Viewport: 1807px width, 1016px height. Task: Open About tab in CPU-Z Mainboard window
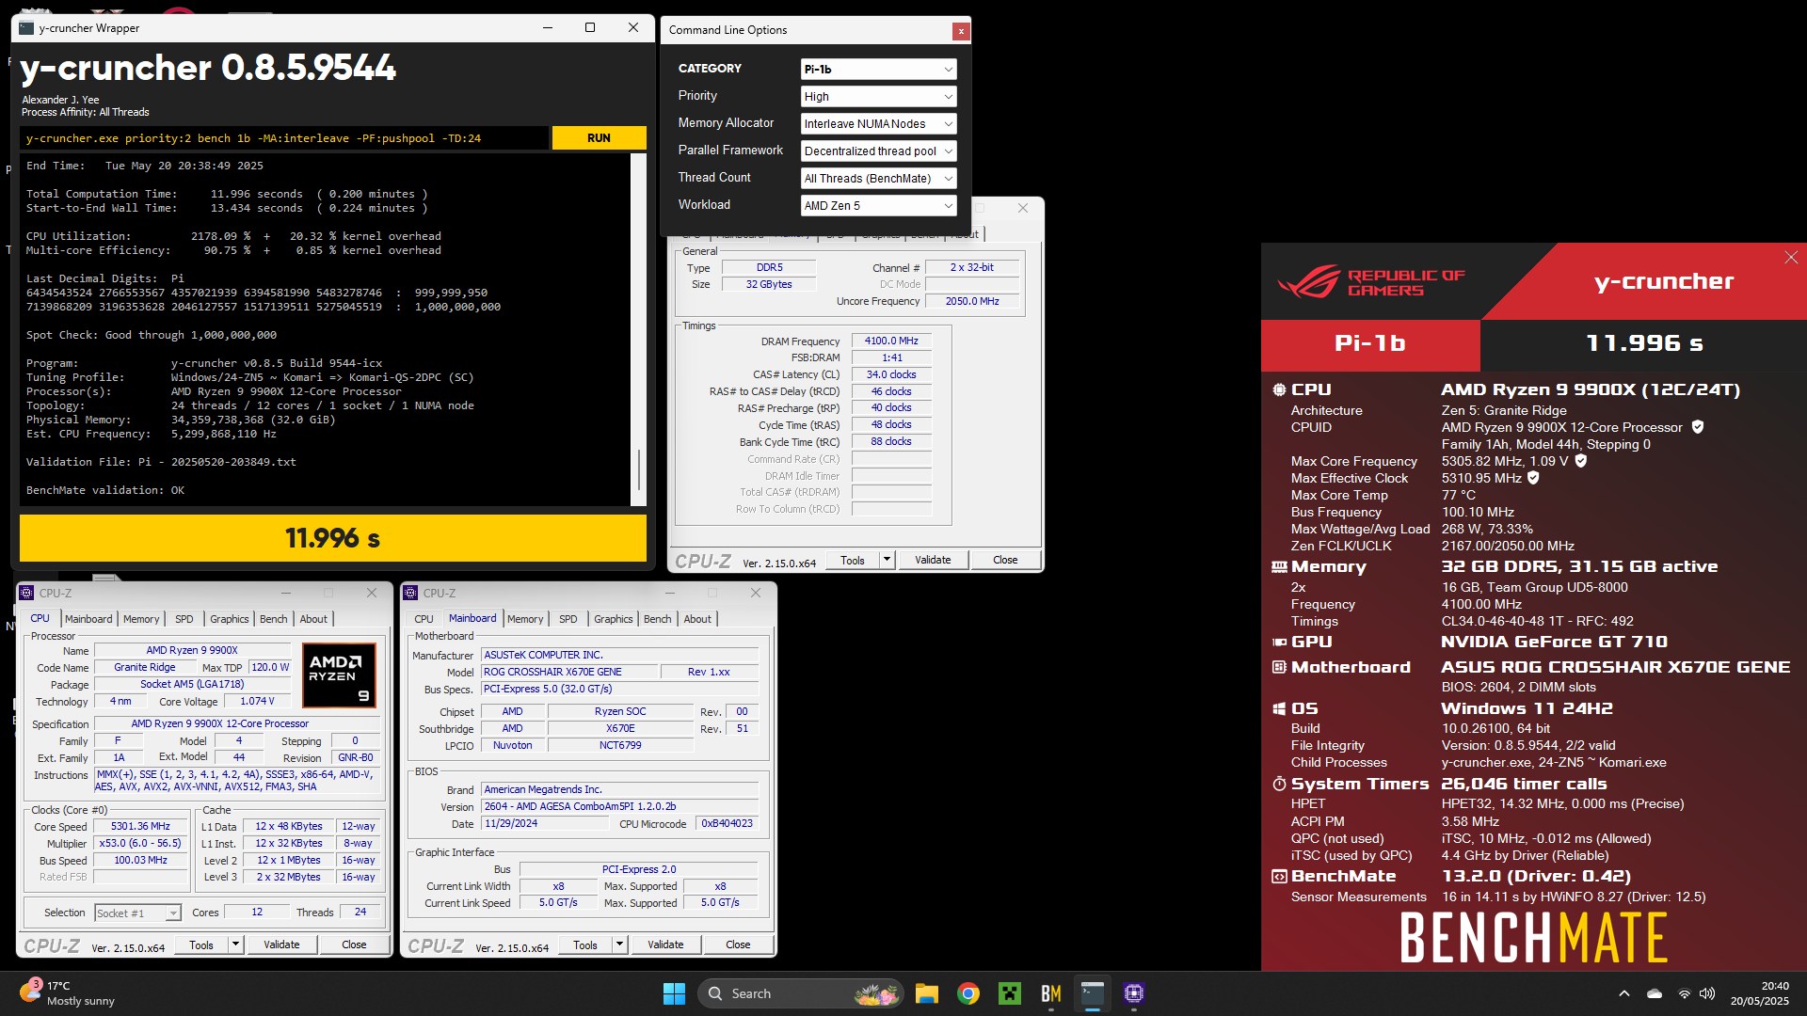click(697, 619)
